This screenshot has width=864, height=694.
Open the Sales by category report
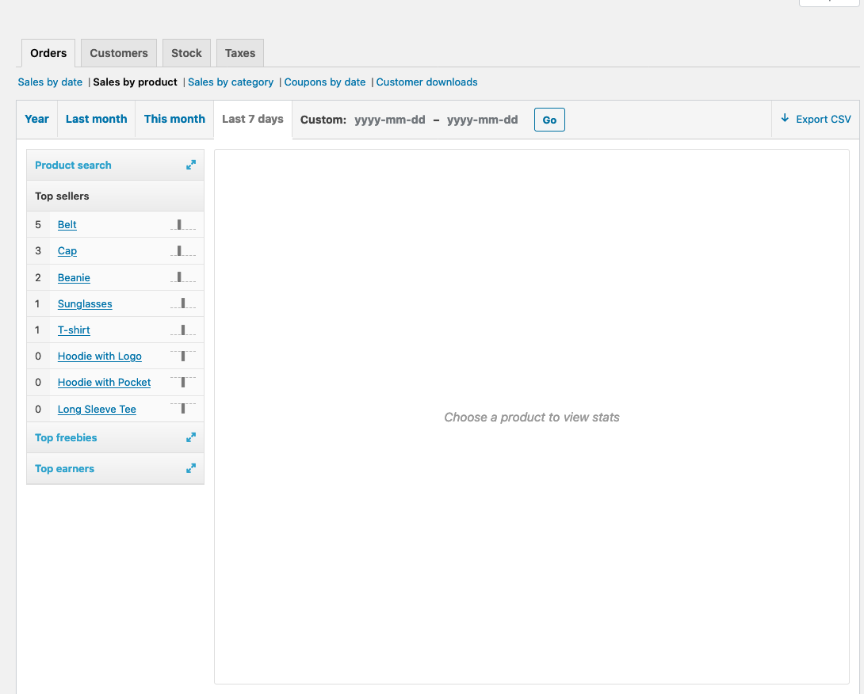pos(231,82)
